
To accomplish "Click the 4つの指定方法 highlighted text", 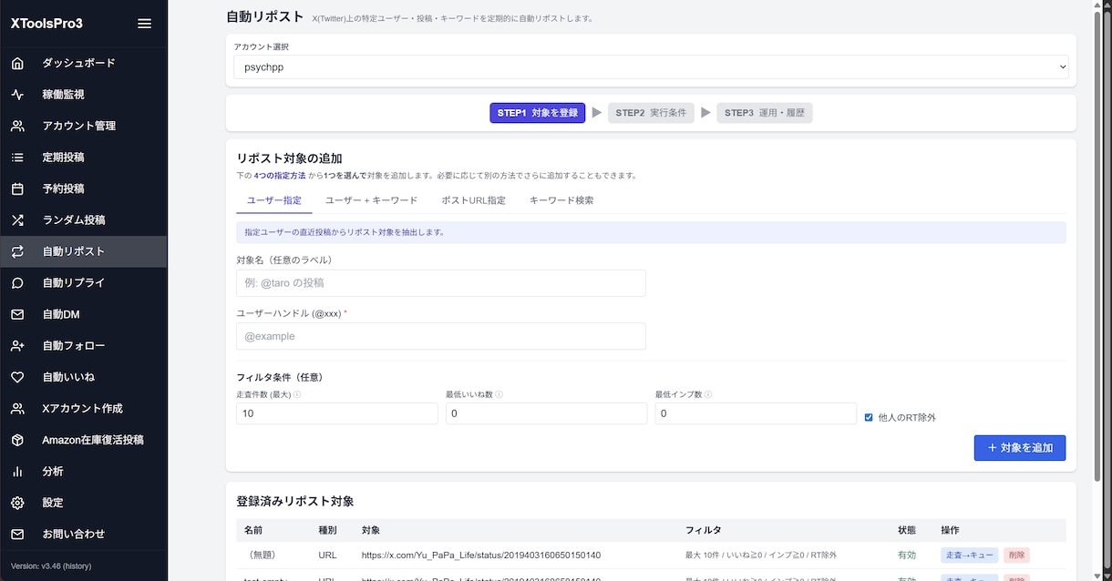I will pos(280,176).
